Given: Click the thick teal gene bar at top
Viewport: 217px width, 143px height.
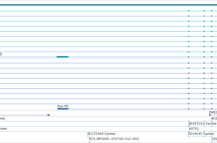Looking at the screenshot, I should pos(109,5).
